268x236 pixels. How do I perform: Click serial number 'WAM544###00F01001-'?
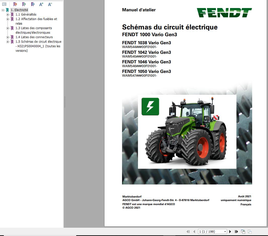(139, 47)
